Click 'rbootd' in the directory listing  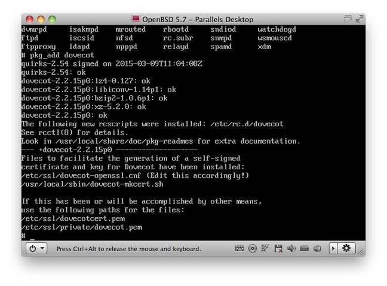tap(176, 29)
